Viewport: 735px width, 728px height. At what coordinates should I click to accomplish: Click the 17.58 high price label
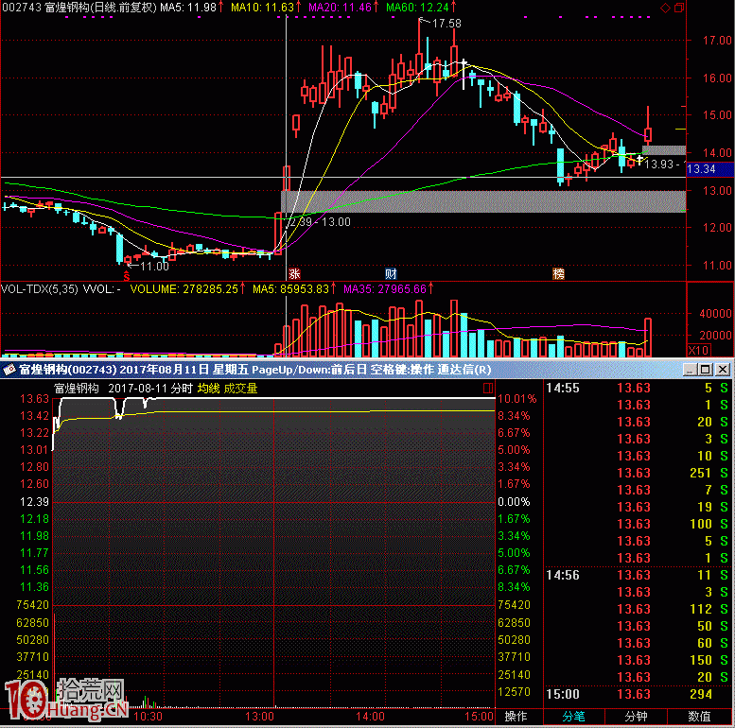446,23
